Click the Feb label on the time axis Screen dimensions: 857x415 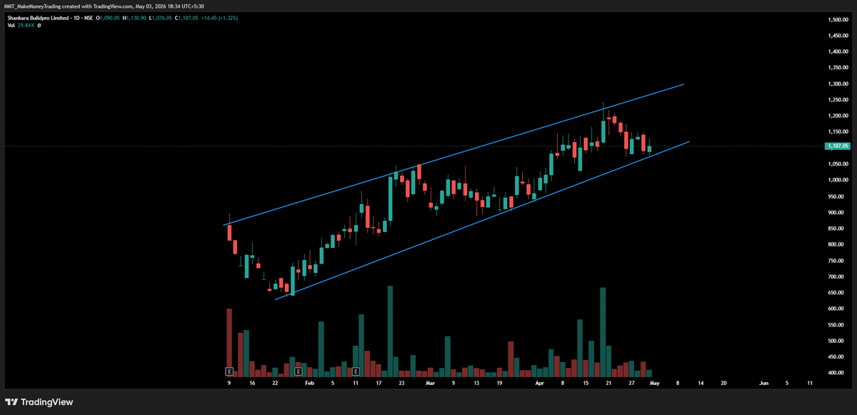click(x=309, y=384)
